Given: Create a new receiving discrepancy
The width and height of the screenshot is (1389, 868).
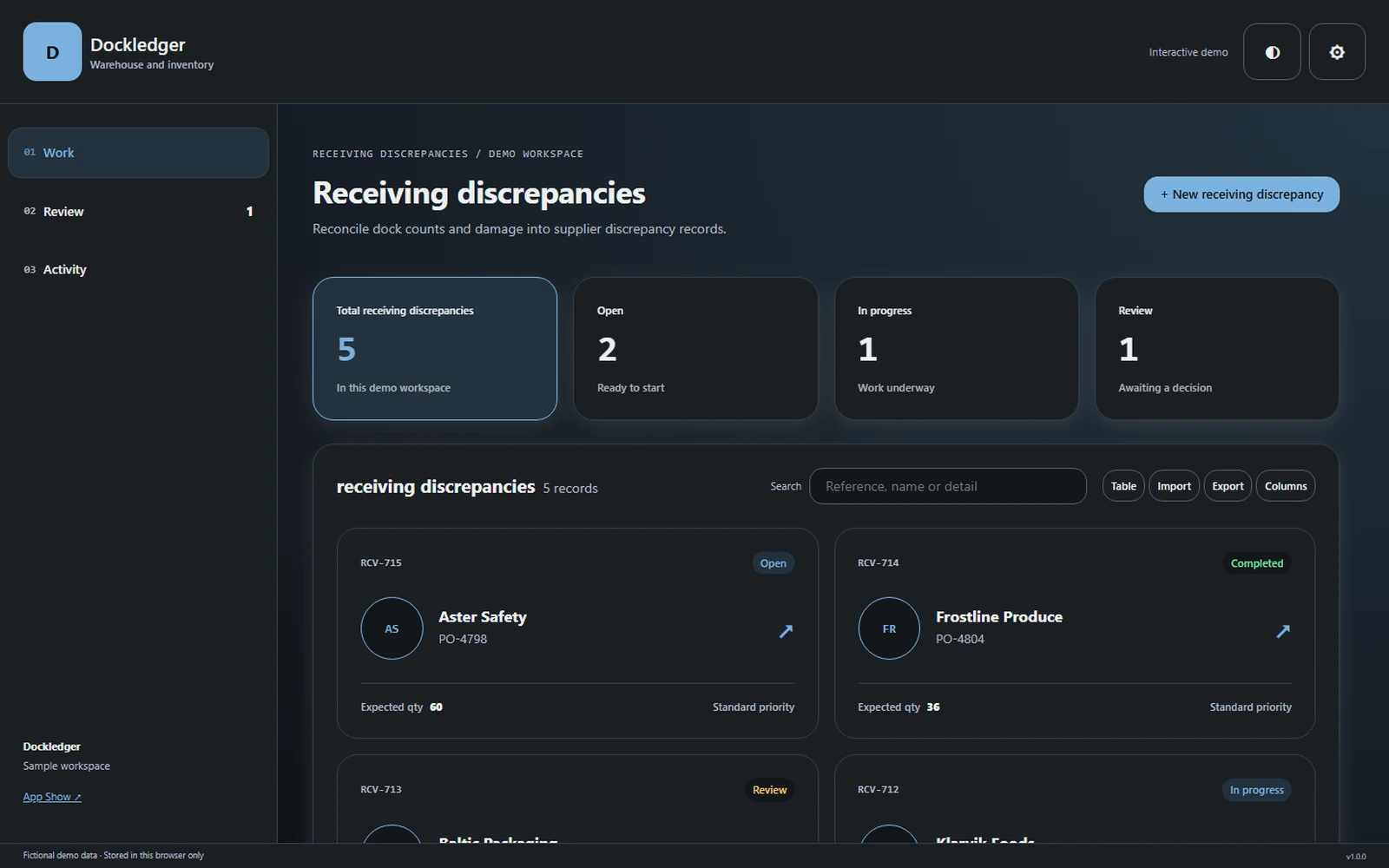Looking at the screenshot, I should (x=1241, y=194).
